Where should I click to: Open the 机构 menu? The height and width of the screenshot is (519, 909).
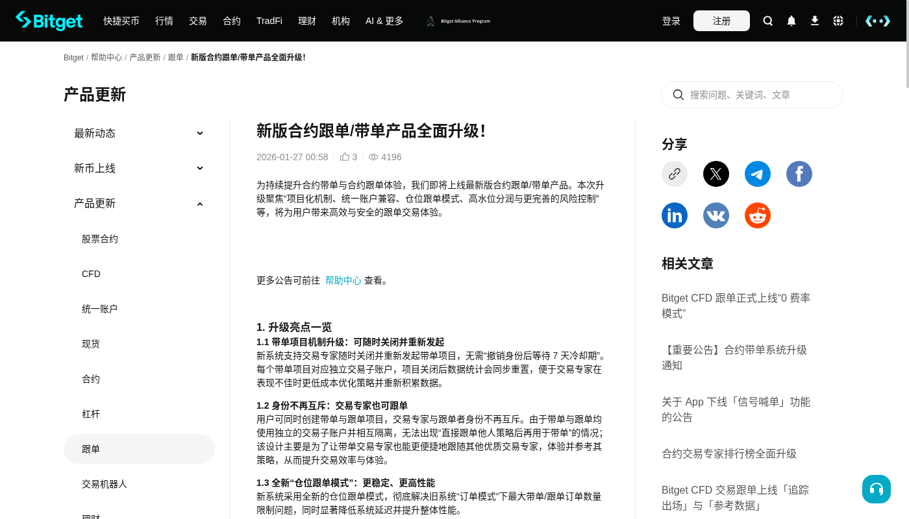pos(341,21)
